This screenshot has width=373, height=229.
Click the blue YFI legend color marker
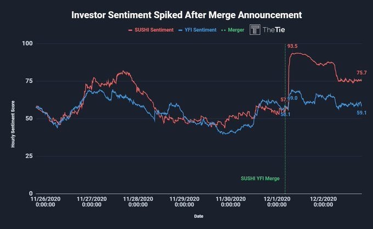point(180,30)
